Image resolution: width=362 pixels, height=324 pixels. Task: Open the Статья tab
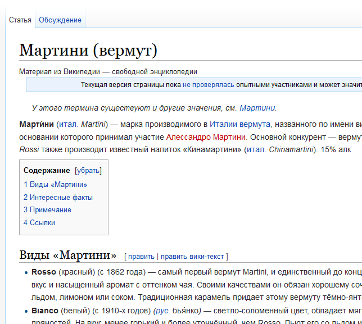coord(20,20)
